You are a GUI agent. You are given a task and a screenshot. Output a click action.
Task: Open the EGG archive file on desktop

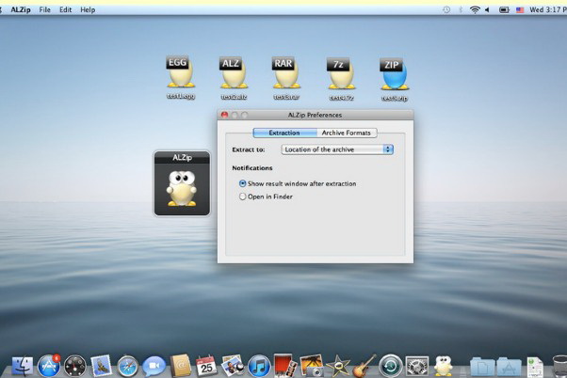178,73
